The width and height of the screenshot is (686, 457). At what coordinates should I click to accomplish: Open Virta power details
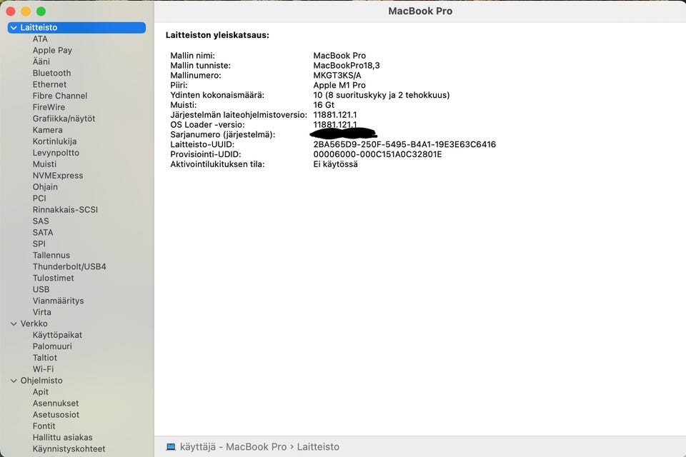(41, 312)
